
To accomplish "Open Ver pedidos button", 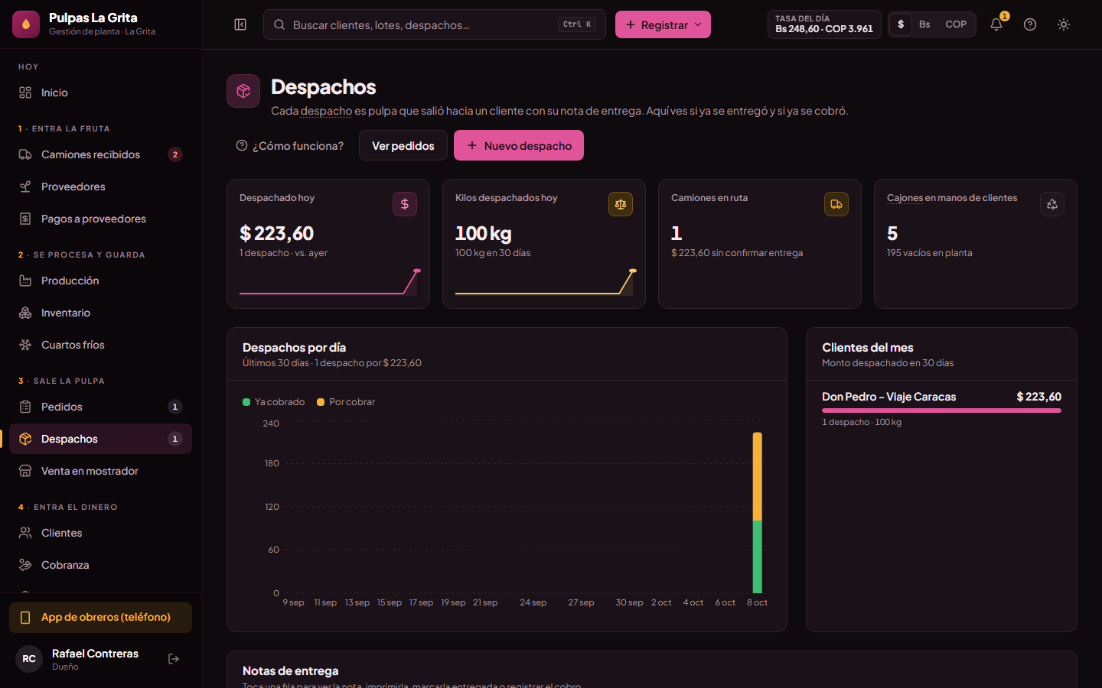I will coord(403,145).
